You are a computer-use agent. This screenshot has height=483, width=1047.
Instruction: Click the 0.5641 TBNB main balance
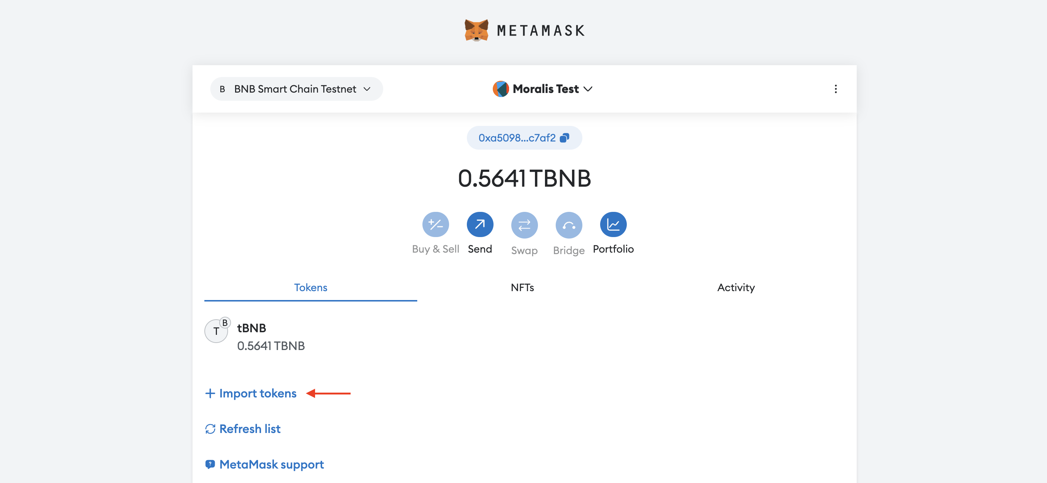coord(524,179)
